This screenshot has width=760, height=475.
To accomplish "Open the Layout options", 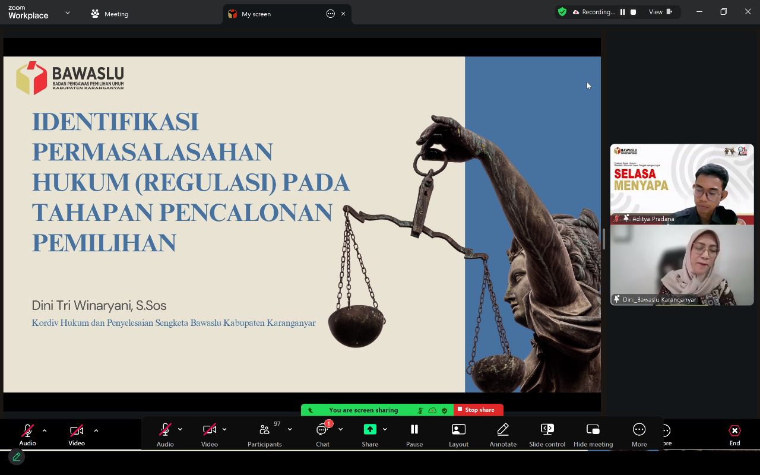I will (458, 435).
